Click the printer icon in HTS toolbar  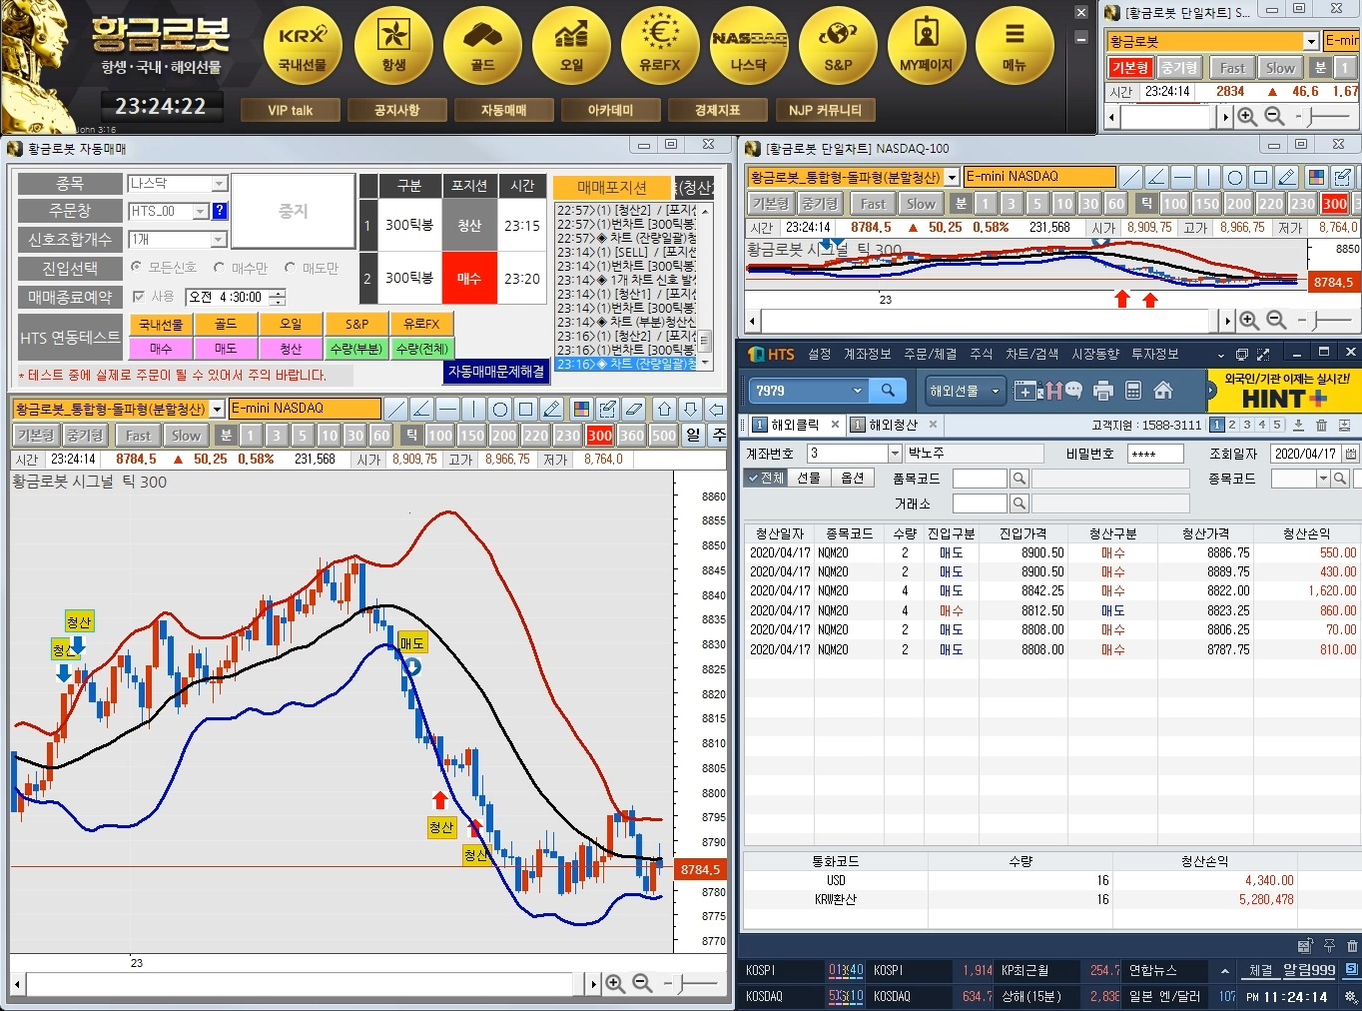[x=1103, y=391]
